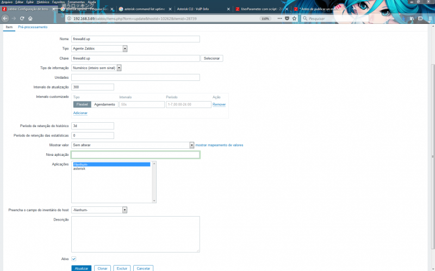435x271 pixels.
Task: Open the Ajuda menu
Action: pyautogui.click(x=91, y=2)
